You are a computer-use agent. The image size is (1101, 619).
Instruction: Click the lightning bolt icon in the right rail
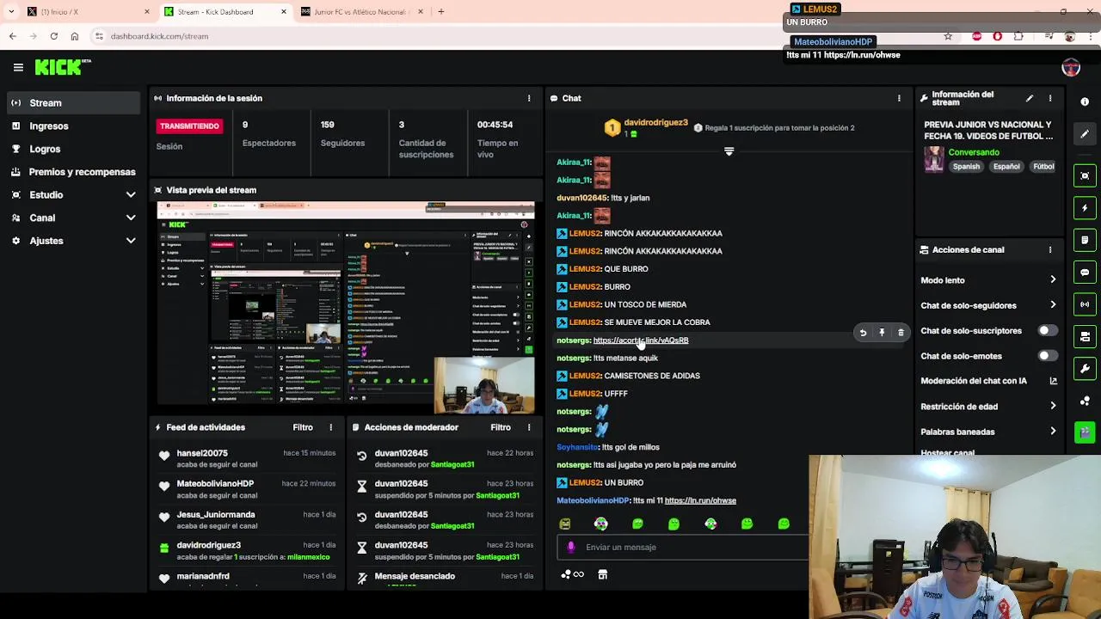point(1085,208)
